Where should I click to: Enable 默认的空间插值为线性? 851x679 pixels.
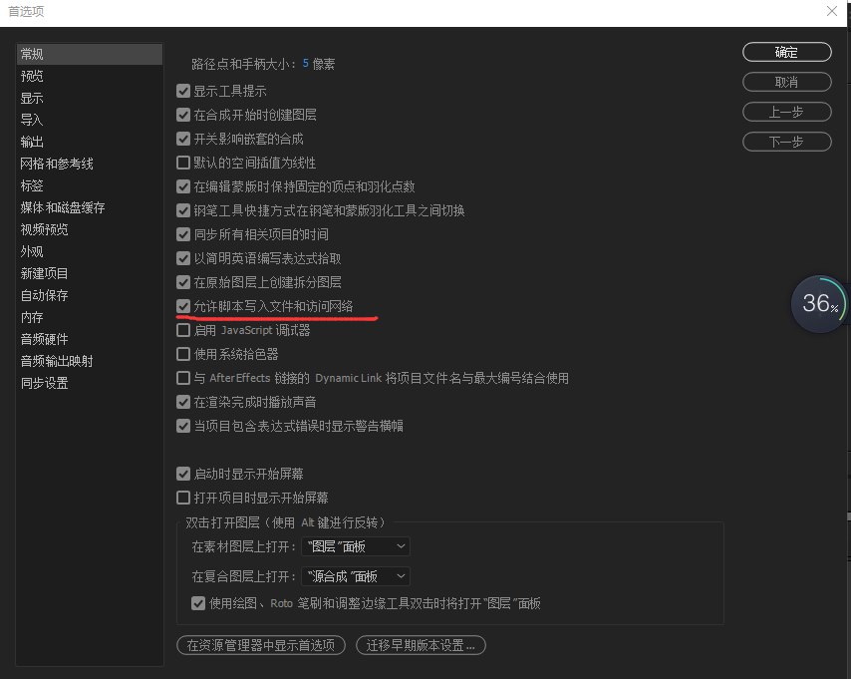click(184, 163)
